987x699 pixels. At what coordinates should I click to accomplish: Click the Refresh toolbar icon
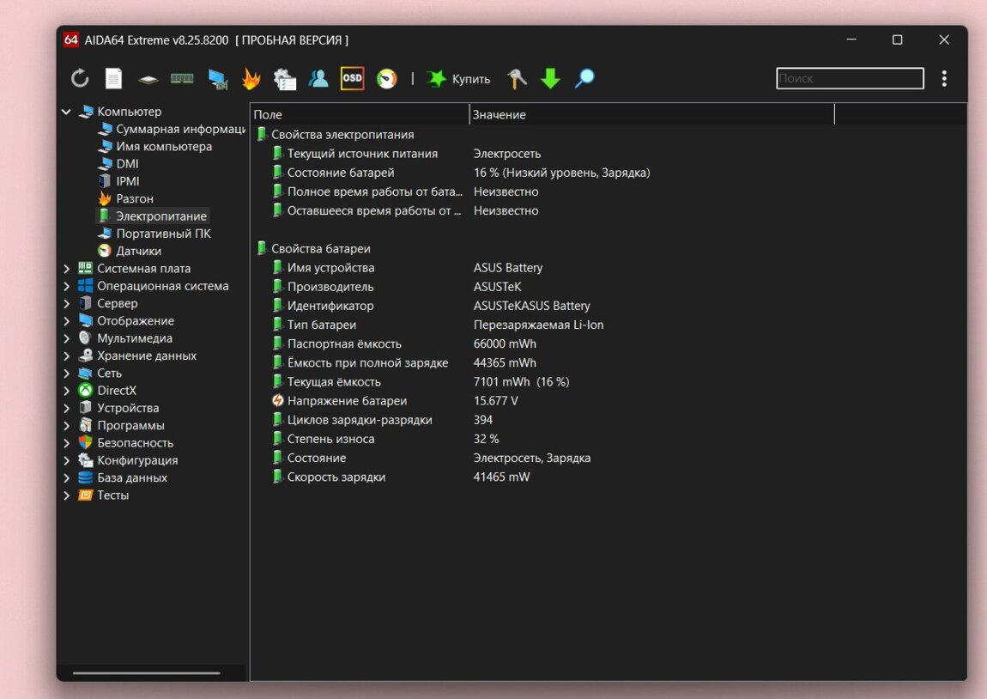point(80,79)
